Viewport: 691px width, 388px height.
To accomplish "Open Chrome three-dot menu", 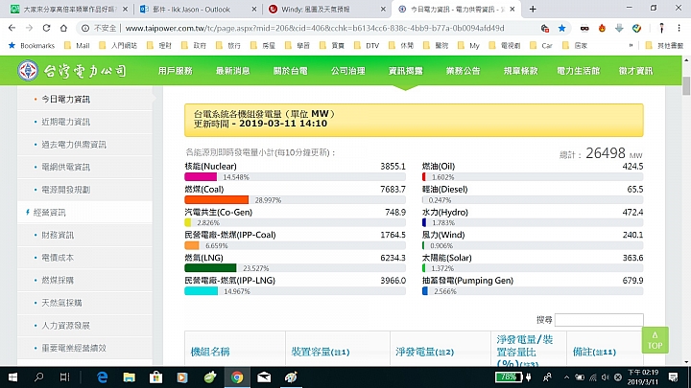I will point(679,28).
